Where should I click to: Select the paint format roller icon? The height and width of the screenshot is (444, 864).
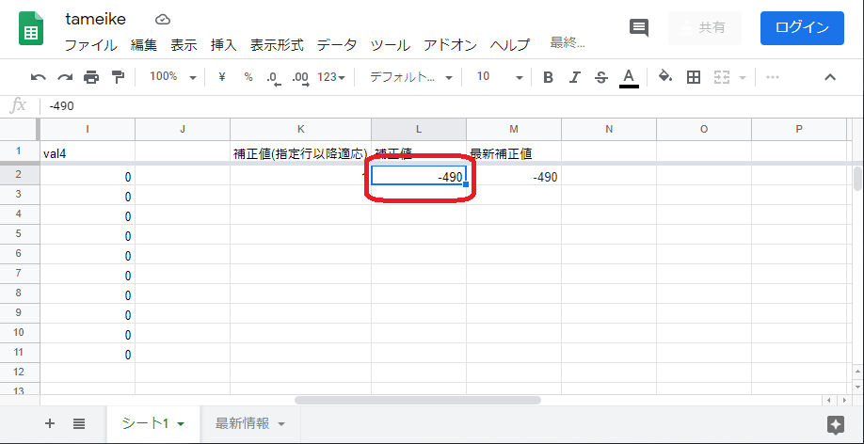[117, 77]
